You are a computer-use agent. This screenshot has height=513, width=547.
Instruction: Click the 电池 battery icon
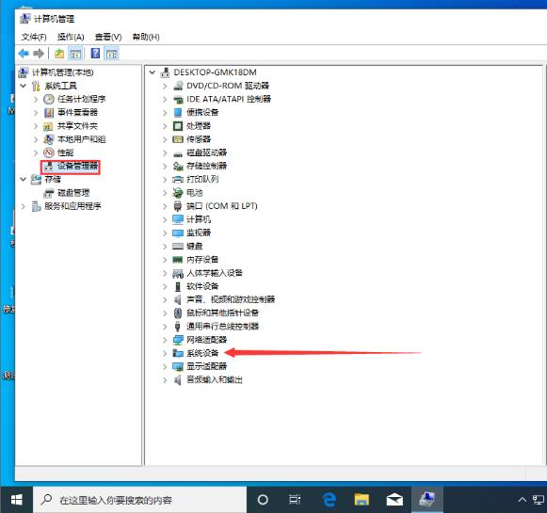178,193
